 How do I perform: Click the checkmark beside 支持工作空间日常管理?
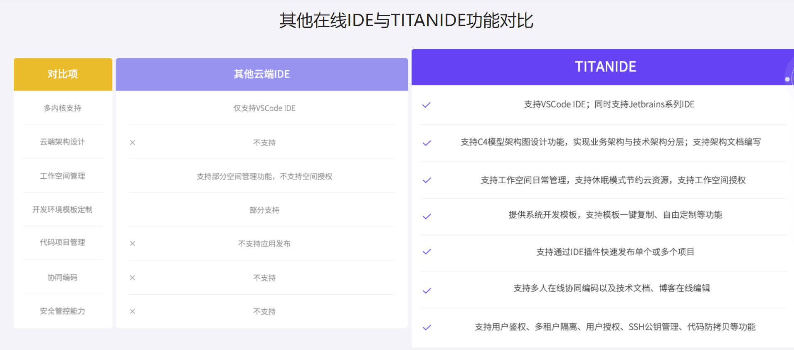(427, 180)
